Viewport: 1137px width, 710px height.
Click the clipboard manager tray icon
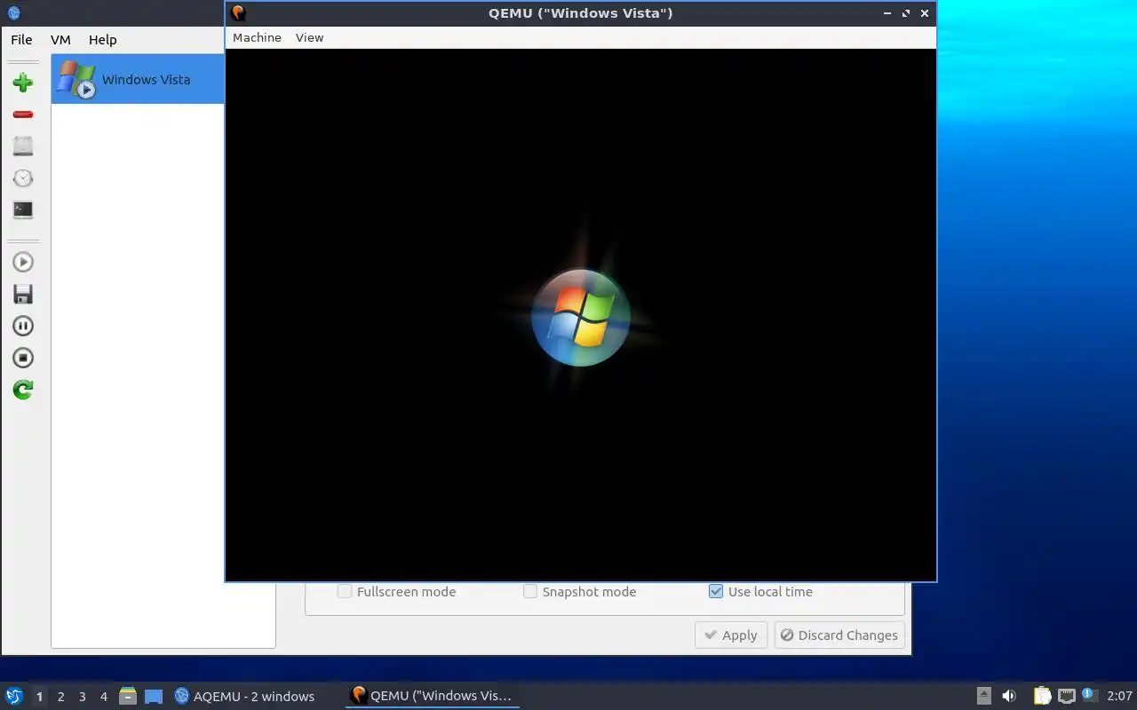1042,696
